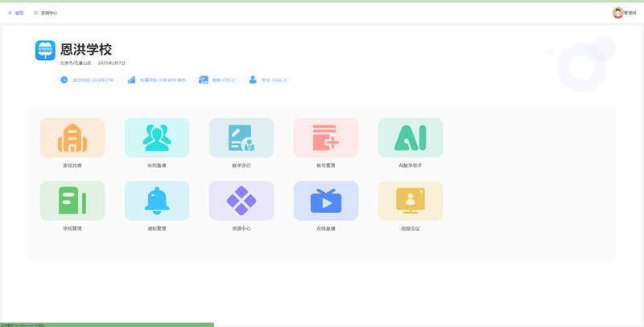Click the 成立时间-2018年/7年 text
This screenshot has height=327, width=644.
(93, 80)
